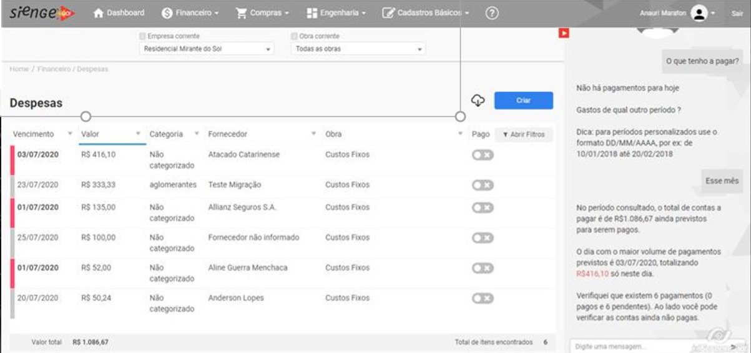Image resolution: width=751 pixels, height=353 pixels.
Task: Click the cloud download icon
Action: (478, 101)
